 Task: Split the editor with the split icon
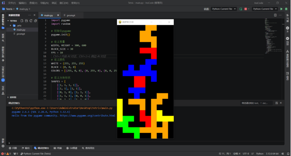point(275,15)
